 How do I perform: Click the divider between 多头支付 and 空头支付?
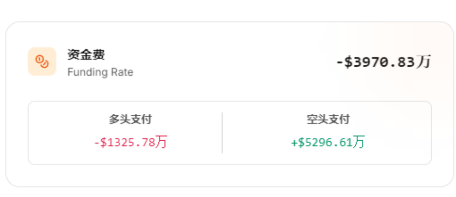[222, 133]
